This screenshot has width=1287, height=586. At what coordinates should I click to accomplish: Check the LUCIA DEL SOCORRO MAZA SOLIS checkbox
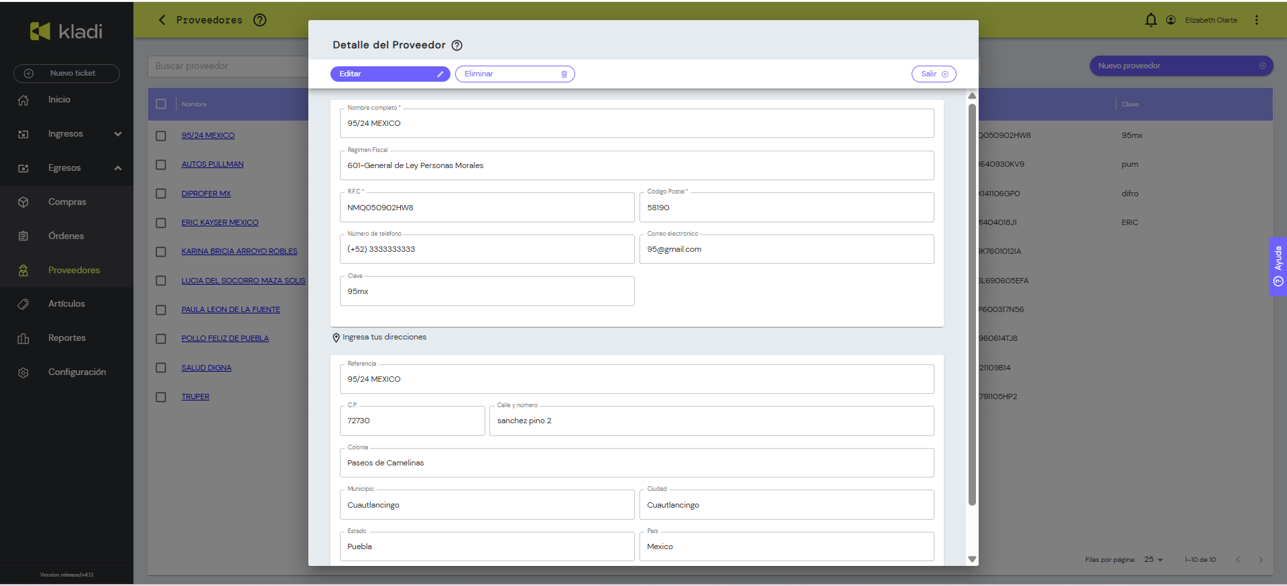pos(161,281)
